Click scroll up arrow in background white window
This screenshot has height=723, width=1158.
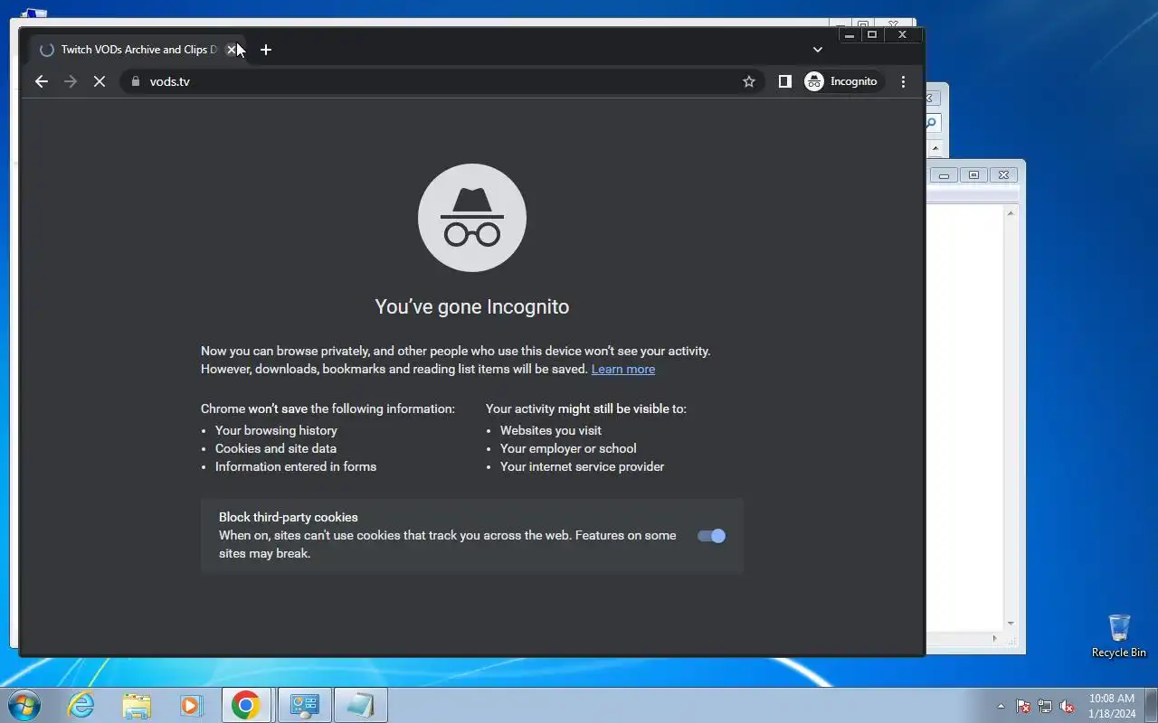tap(1011, 212)
